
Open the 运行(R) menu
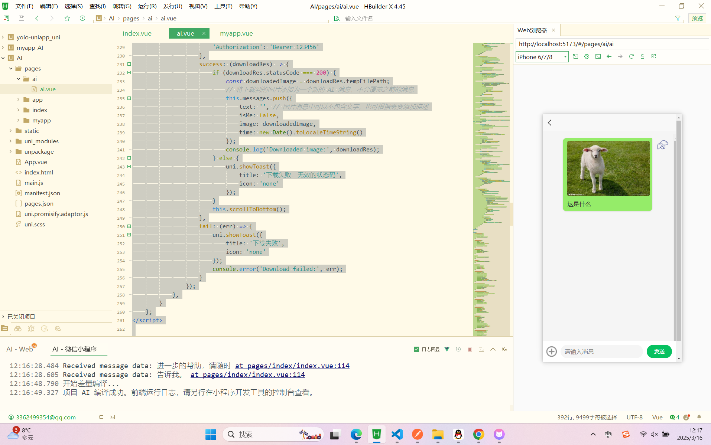(x=147, y=6)
